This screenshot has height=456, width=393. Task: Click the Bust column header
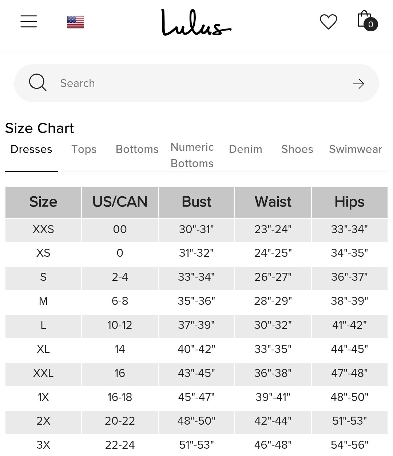click(196, 203)
